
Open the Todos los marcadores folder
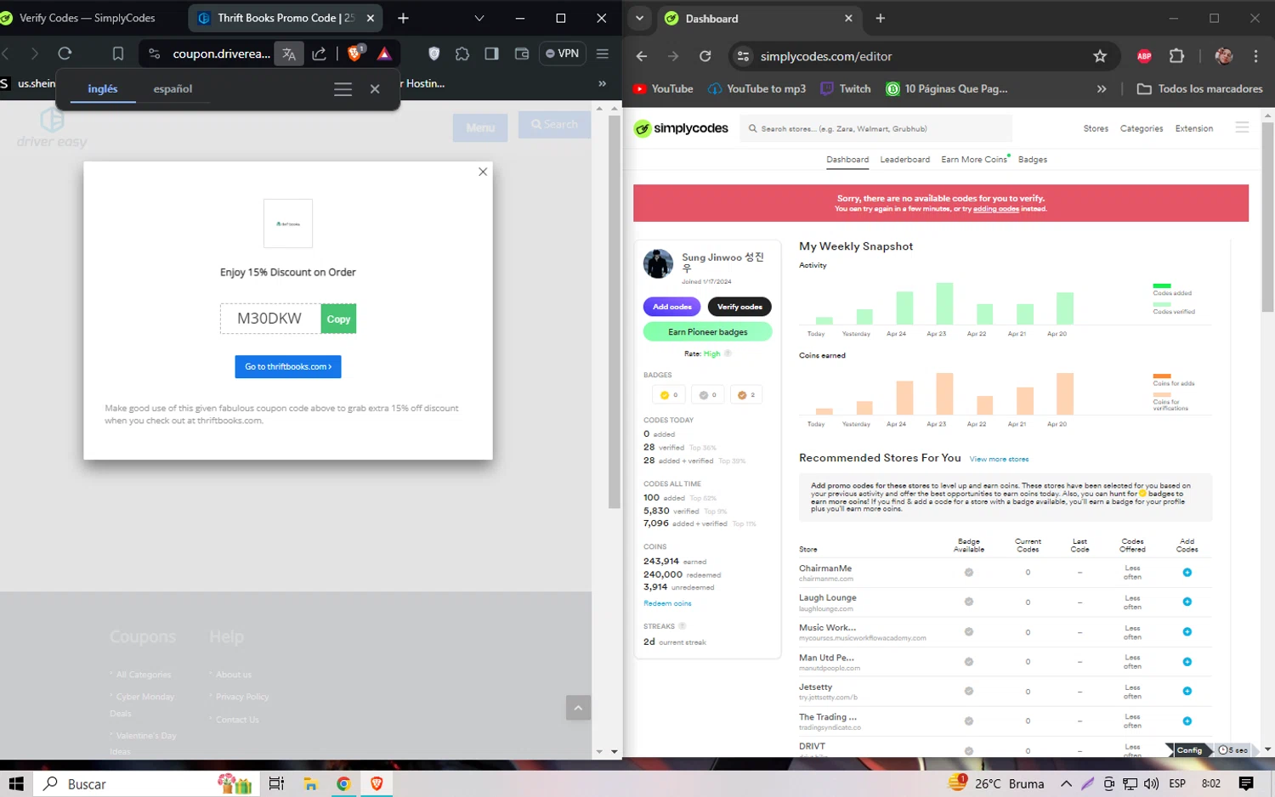[1199, 88]
